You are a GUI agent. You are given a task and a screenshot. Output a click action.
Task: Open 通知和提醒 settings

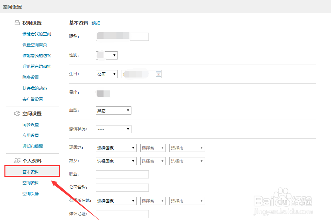pos(33,146)
